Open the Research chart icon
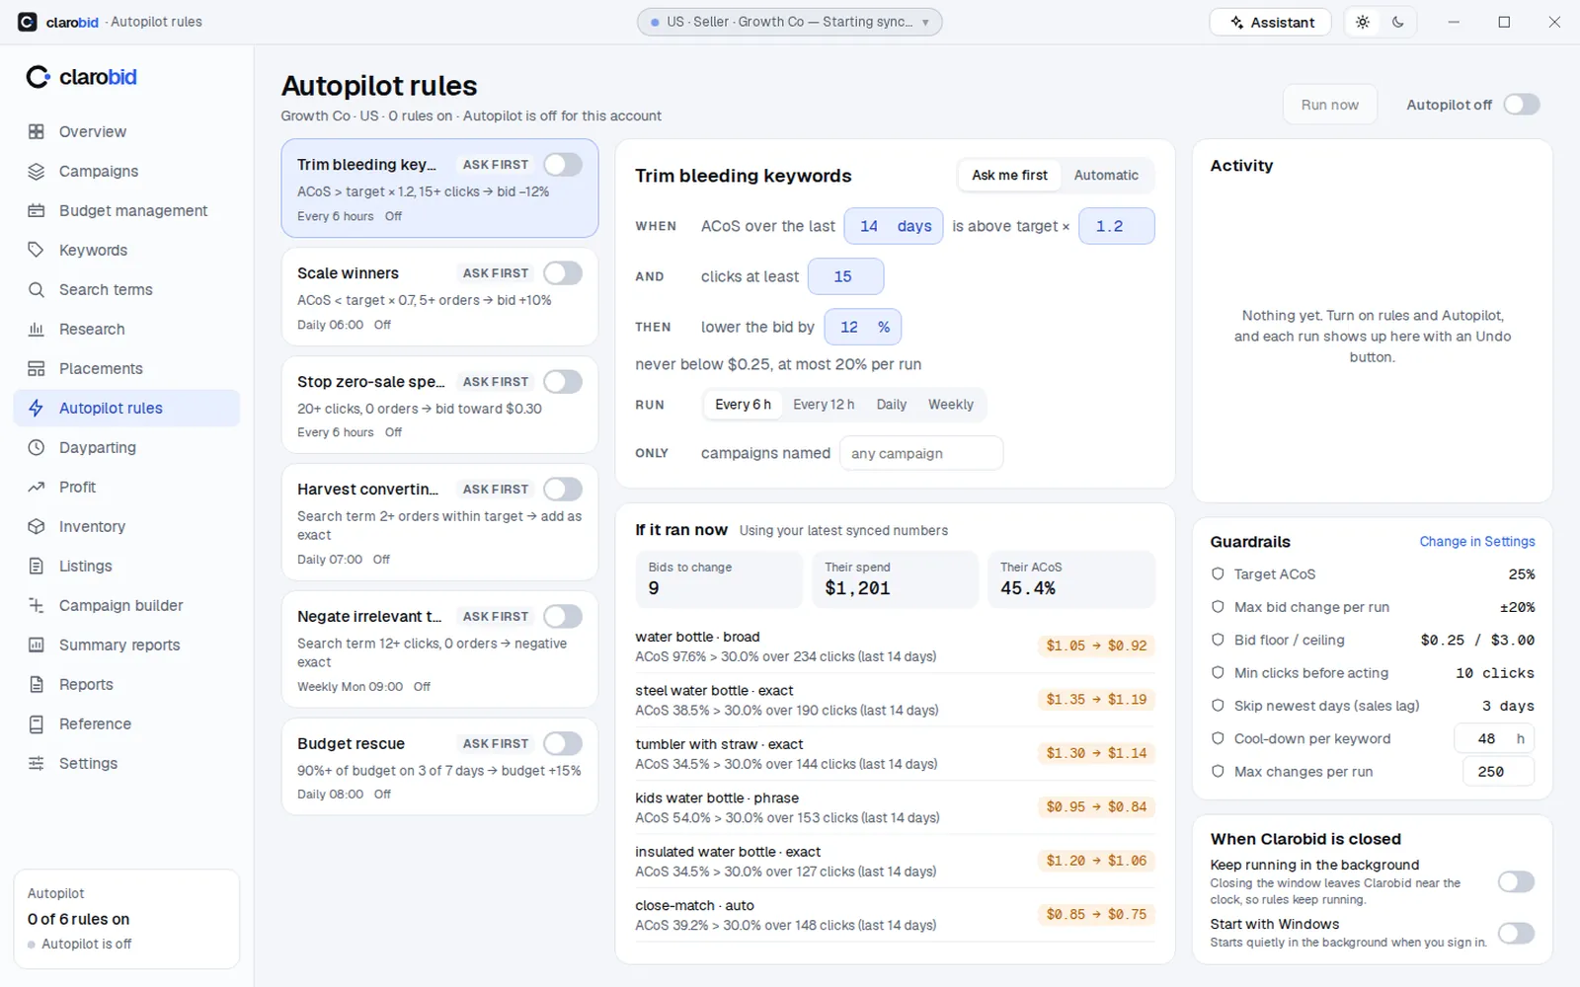The height and width of the screenshot is (987, 1580). [37, 329]
